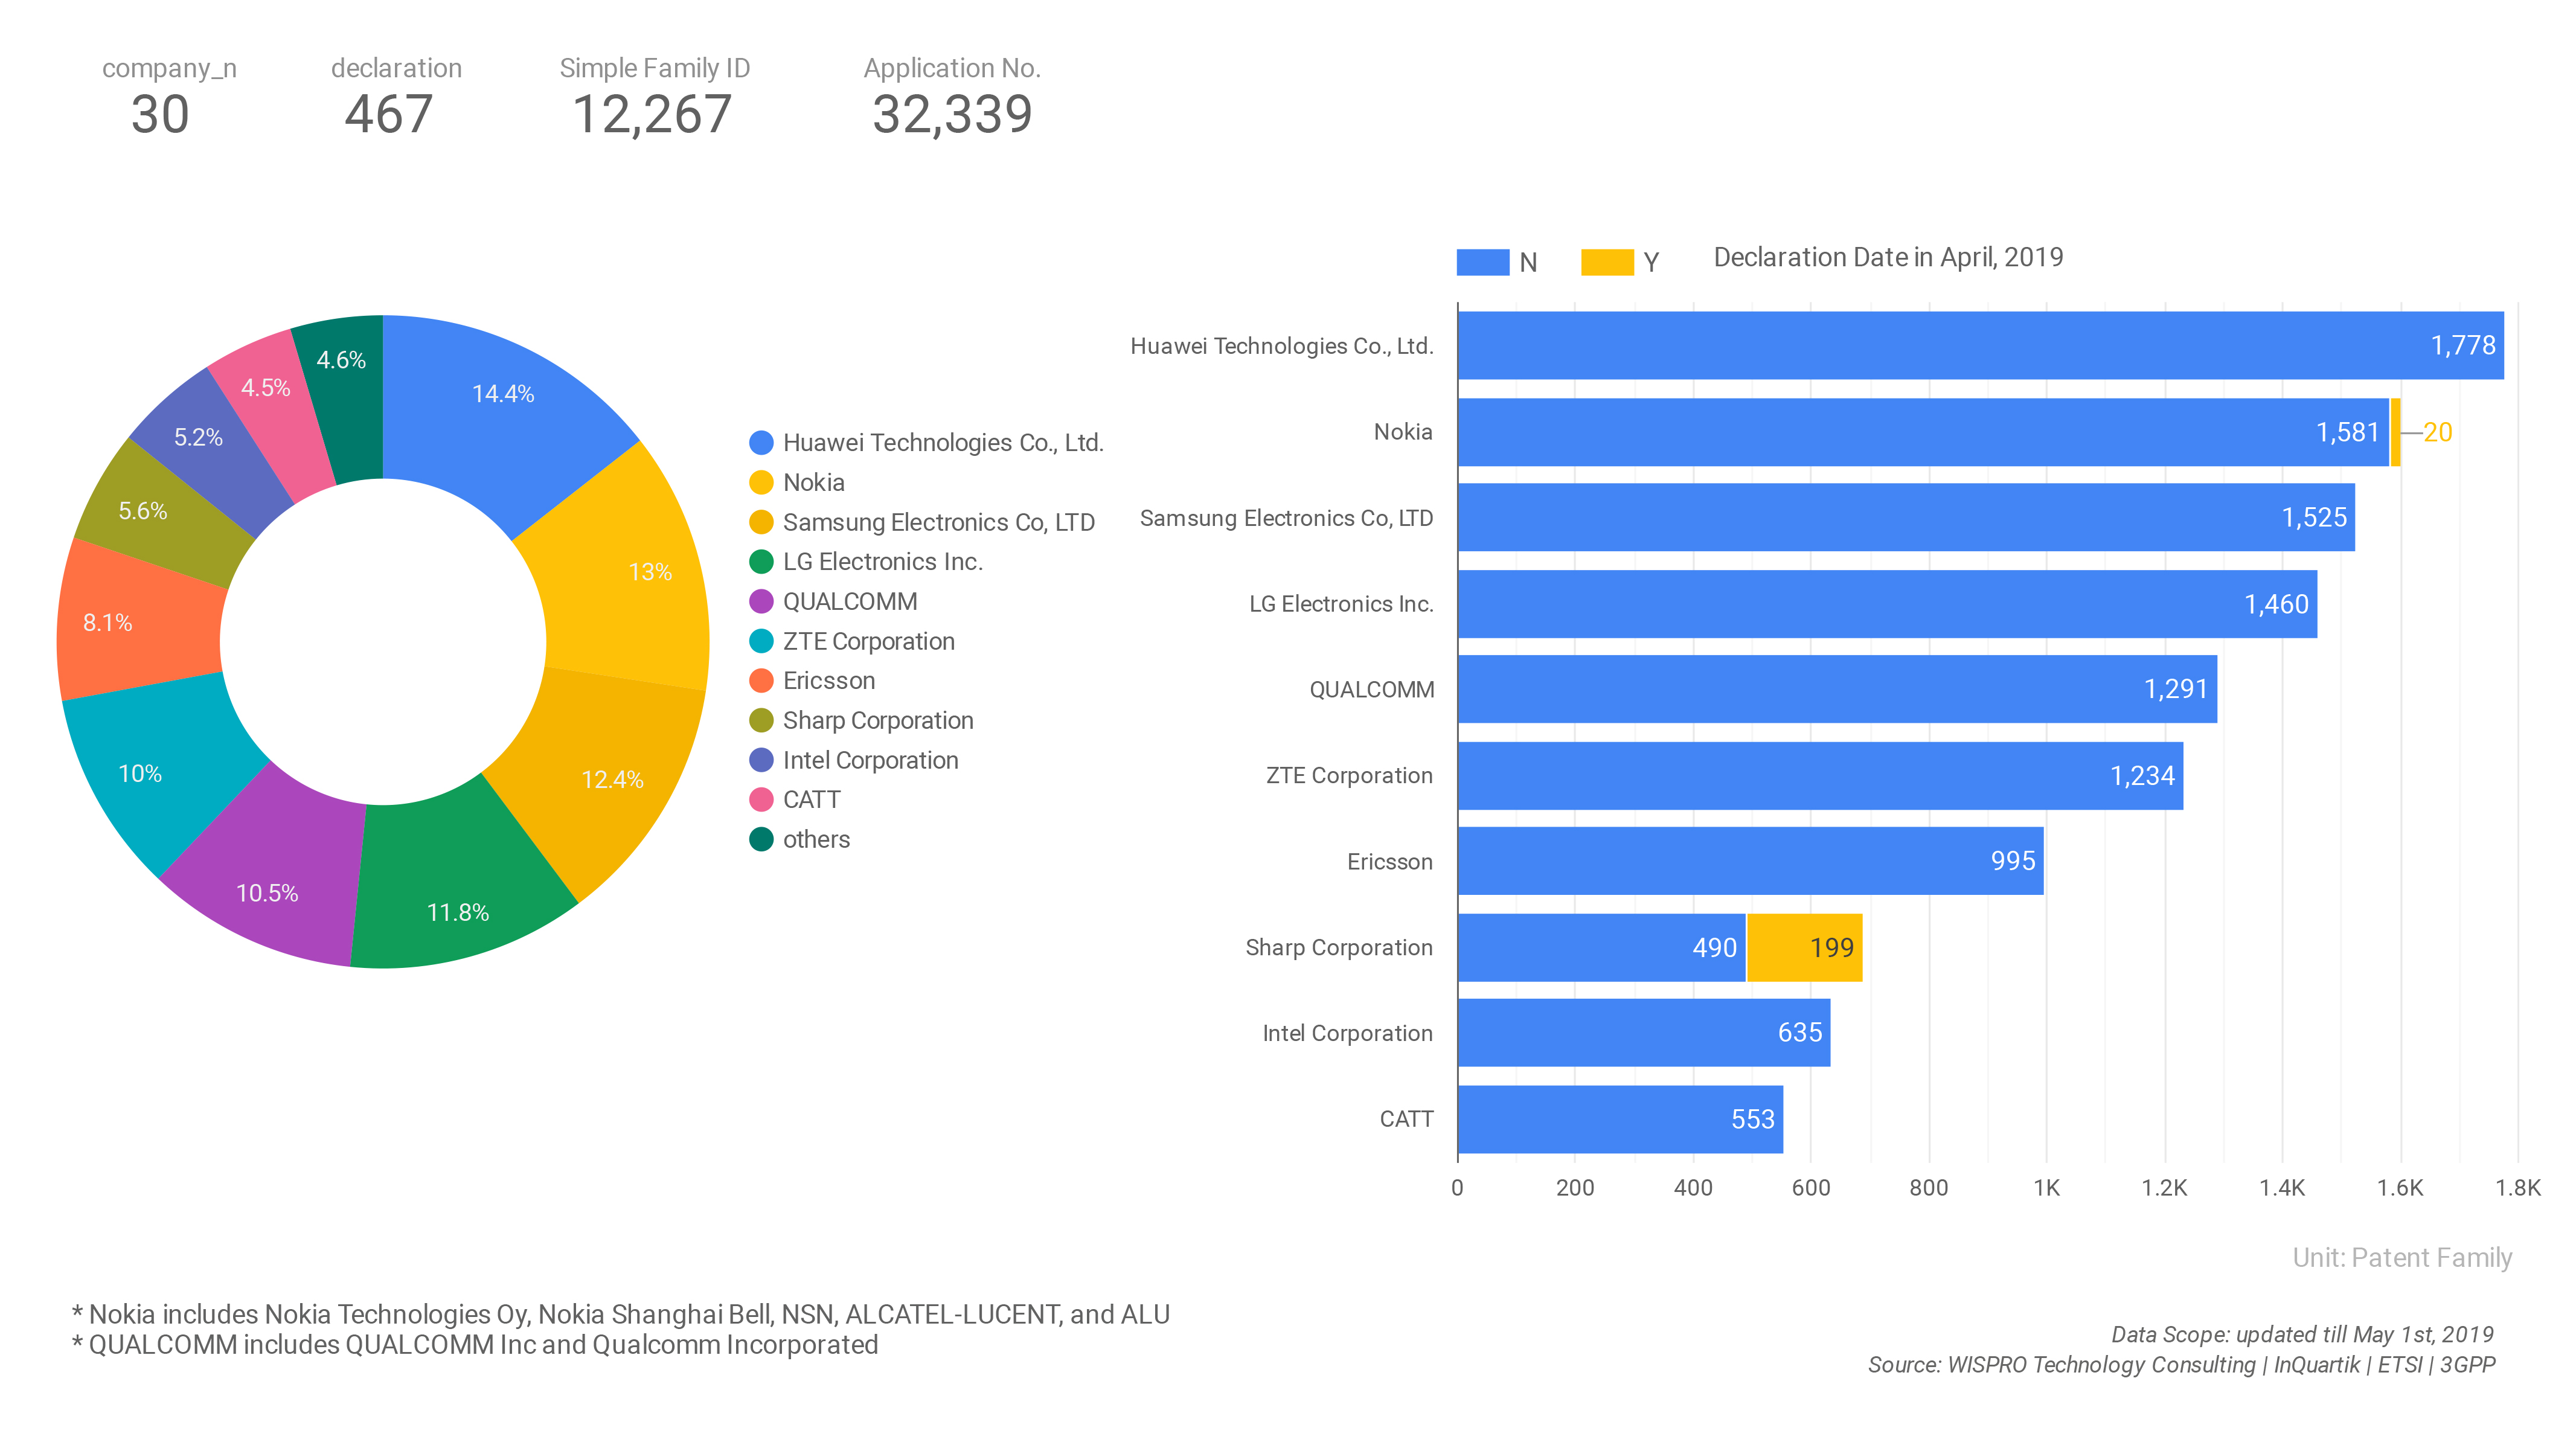Click the Sharp yellow segment labeled 199

point(1805,947)
